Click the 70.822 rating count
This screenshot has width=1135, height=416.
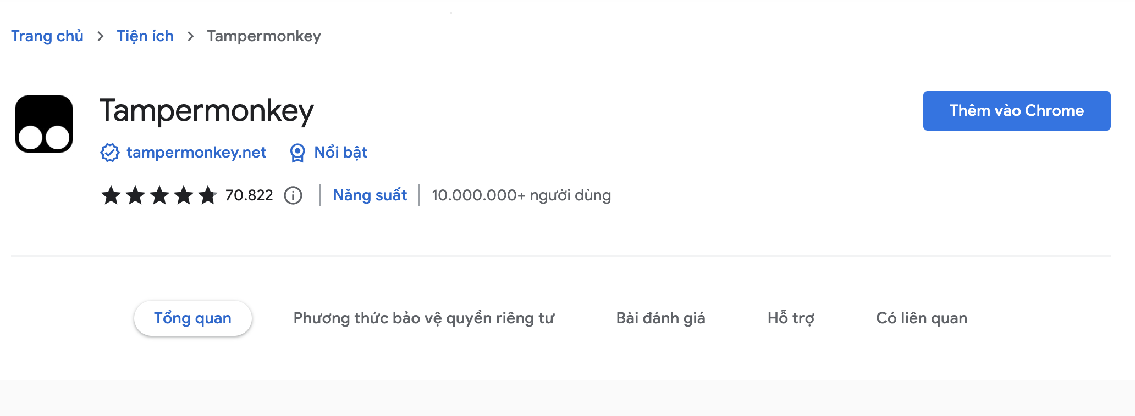pyautogui.click(x=249, y=195)
